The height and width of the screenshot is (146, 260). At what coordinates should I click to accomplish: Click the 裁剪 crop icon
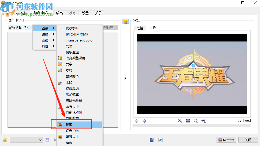coord(60,124)
